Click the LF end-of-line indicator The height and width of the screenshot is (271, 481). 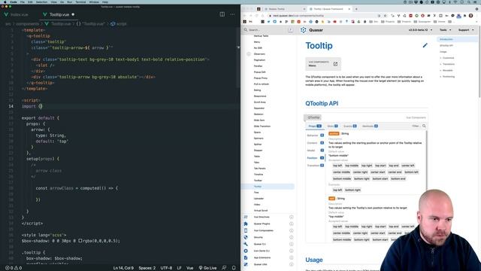pyautogui.click(x=179, y=268)
